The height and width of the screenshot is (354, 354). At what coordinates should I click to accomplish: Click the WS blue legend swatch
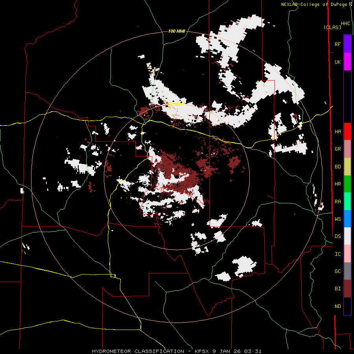coord(347,219)
